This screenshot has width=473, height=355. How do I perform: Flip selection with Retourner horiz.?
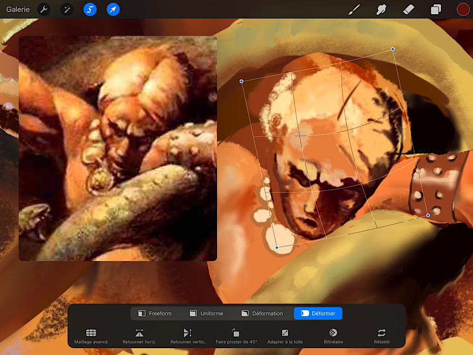pyautogui.click(x=139, y=336)
